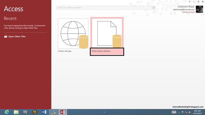Click the Selamet Riadi account profile picture
Viewport: 205px width, 115px height.
(199, 9)
